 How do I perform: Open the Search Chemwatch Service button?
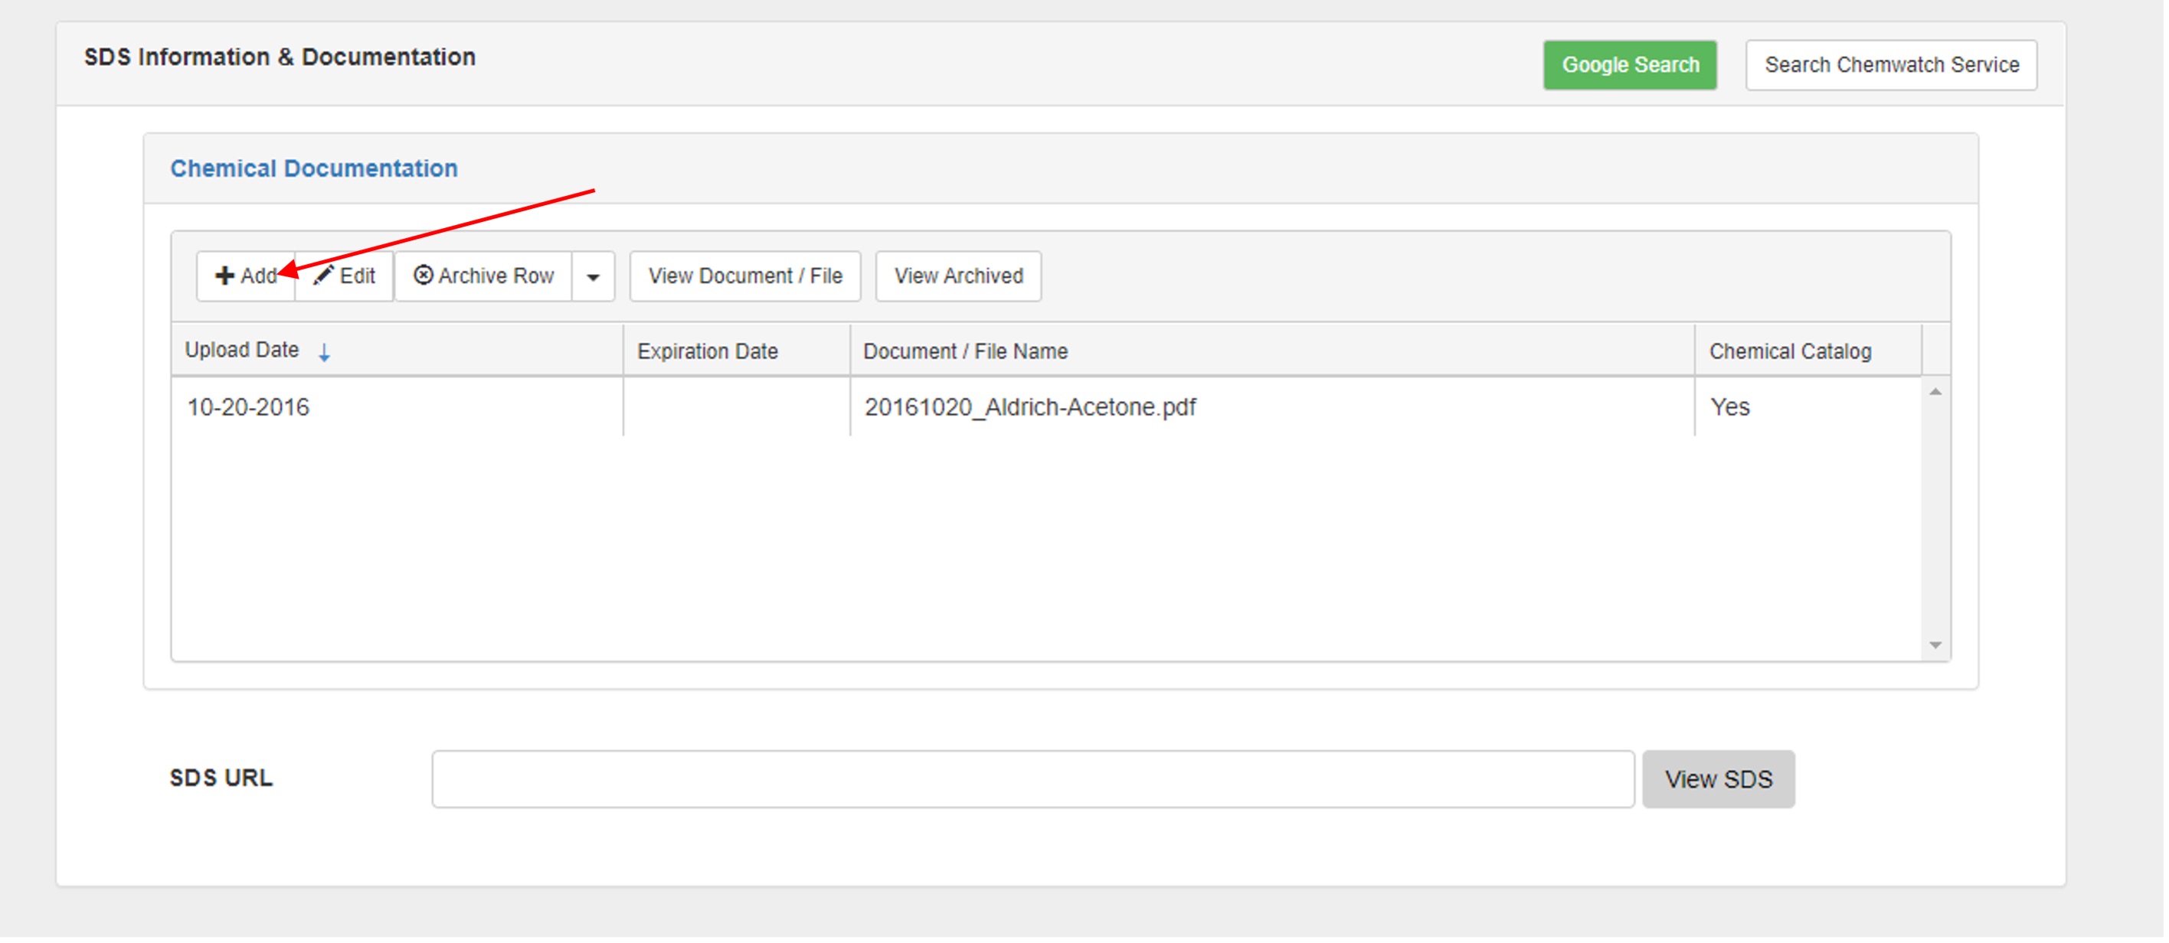click(1891, 65)
